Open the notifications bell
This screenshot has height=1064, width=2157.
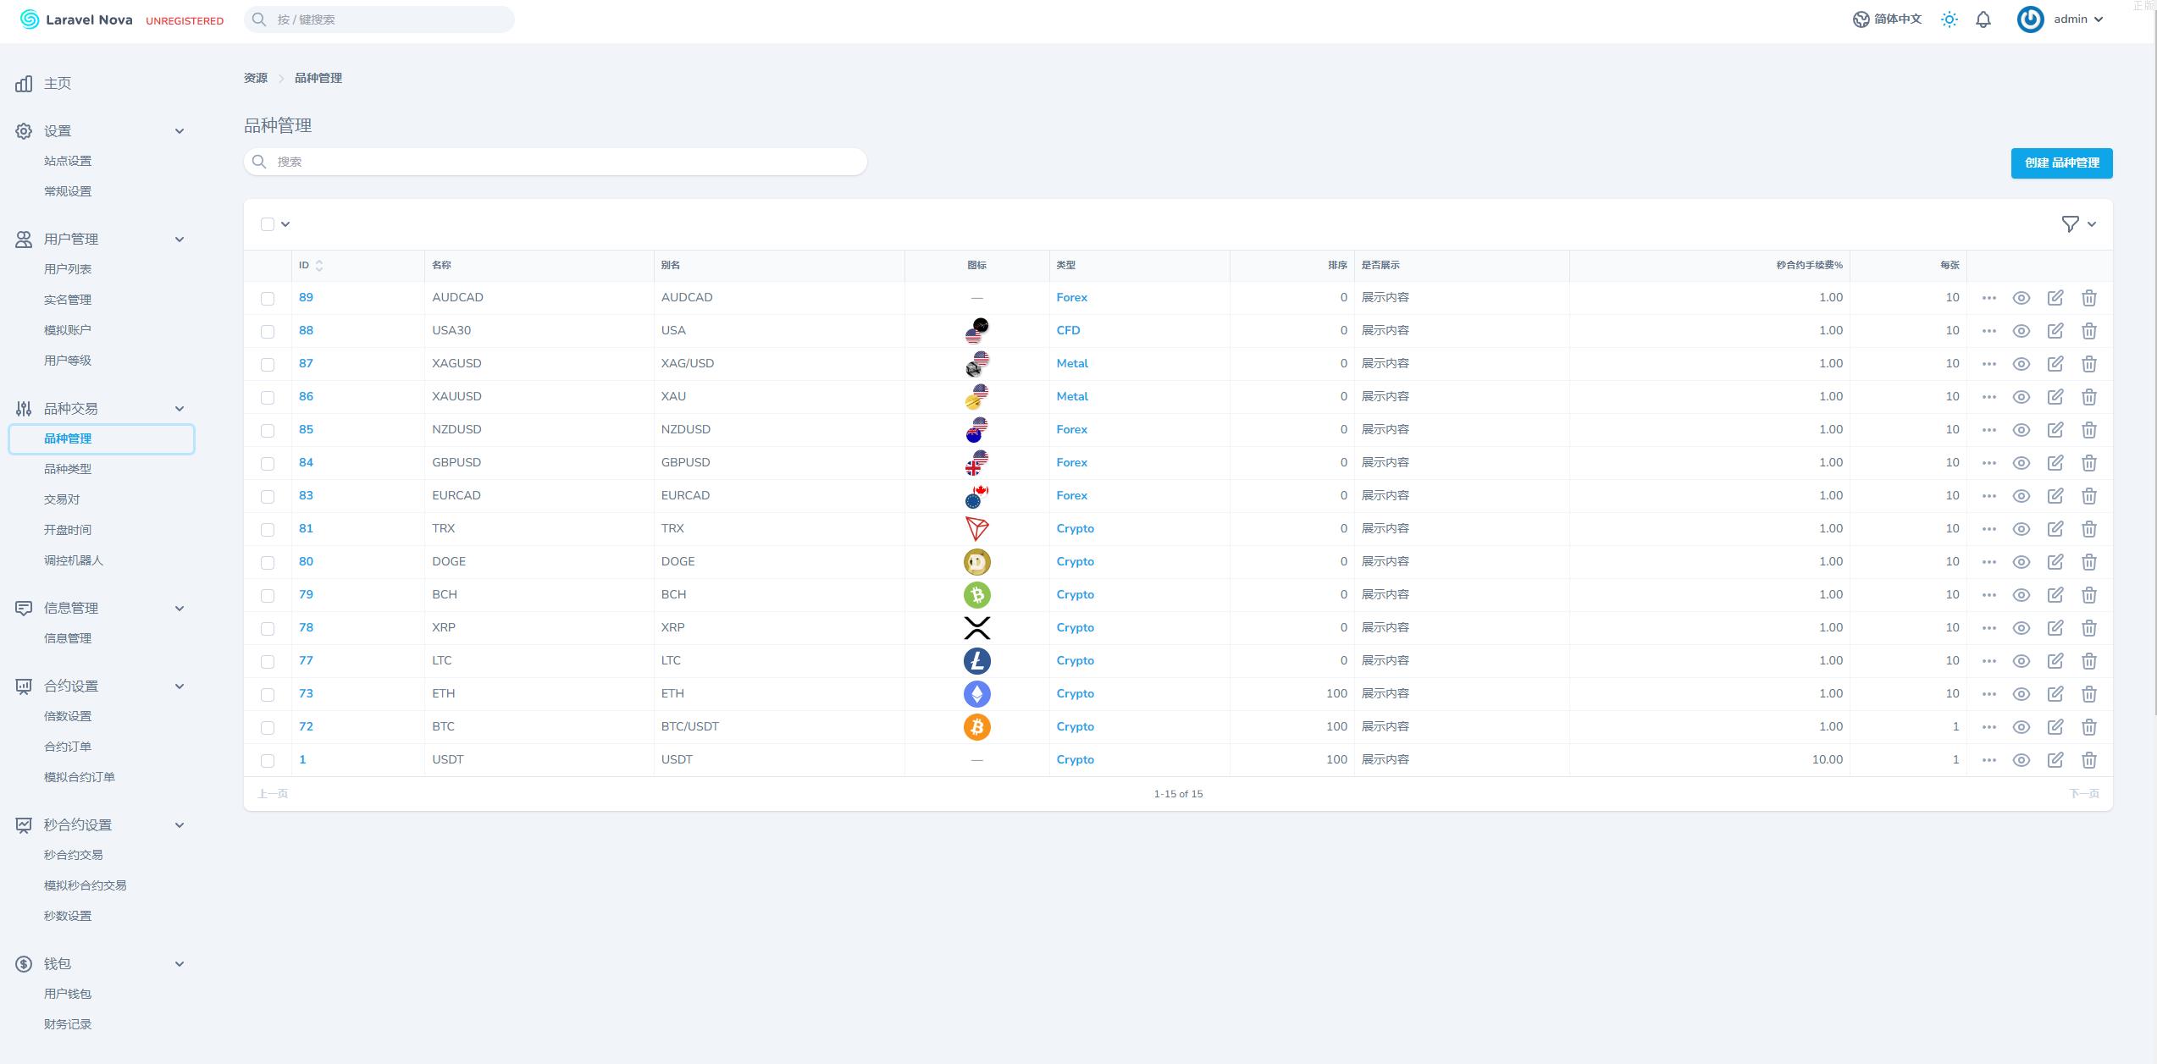pyautogui.click(x=1983, y=19)
